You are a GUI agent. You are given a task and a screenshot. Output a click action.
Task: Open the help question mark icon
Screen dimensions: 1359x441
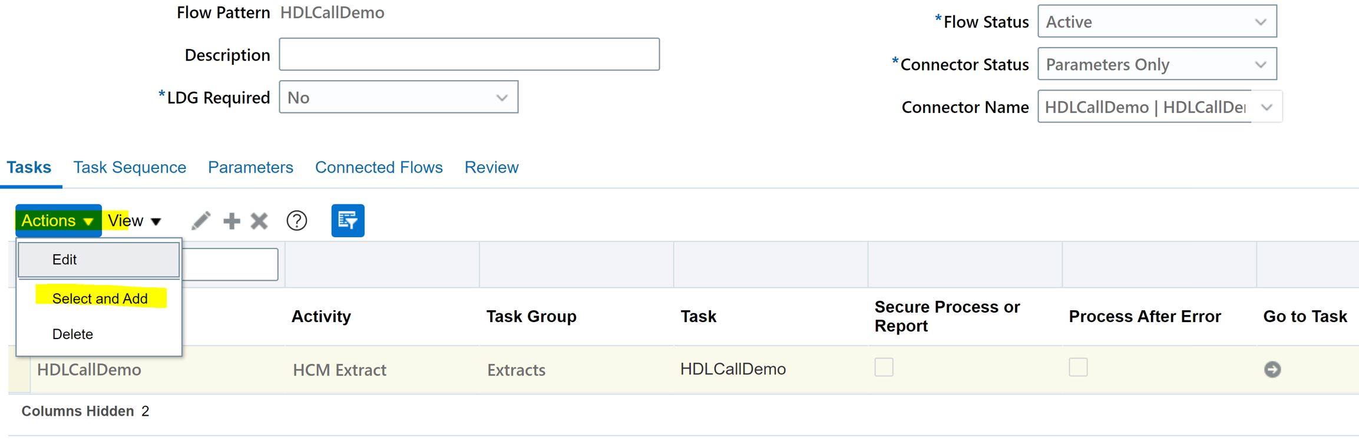295,221
